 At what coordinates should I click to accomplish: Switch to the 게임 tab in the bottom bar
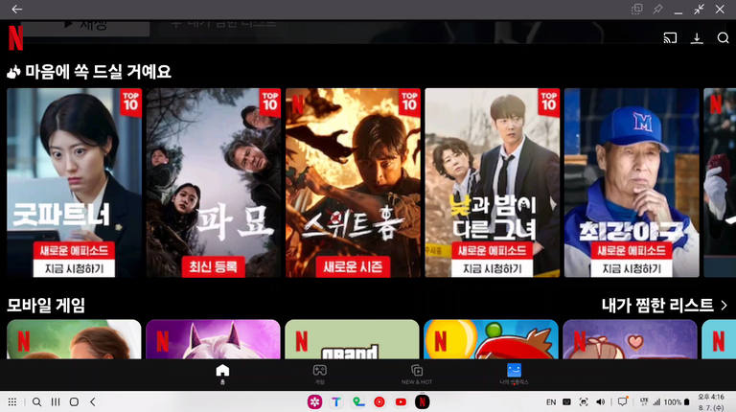click(x=320, y=374)
